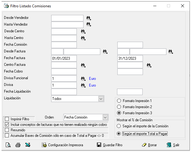Open the Desde Vendedor search binoculars
The width and height of the screenshot is (192, 152).
point(89,18)
